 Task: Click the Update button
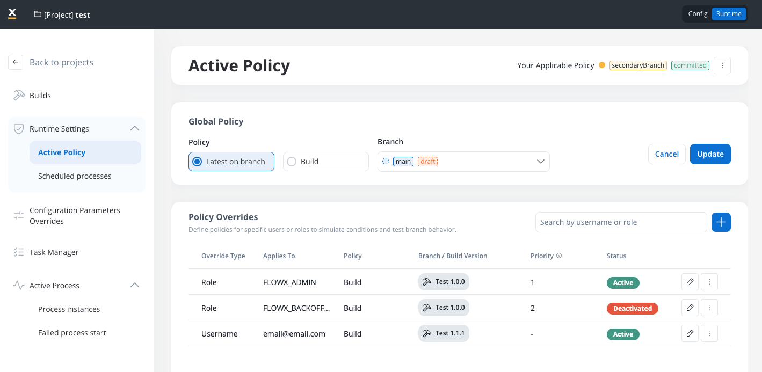coord(710,154)
